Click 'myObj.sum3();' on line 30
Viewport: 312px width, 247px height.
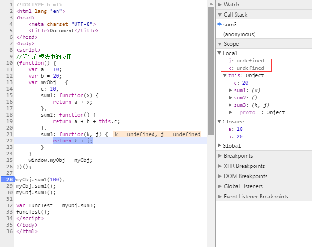click(x=36, y=192)
